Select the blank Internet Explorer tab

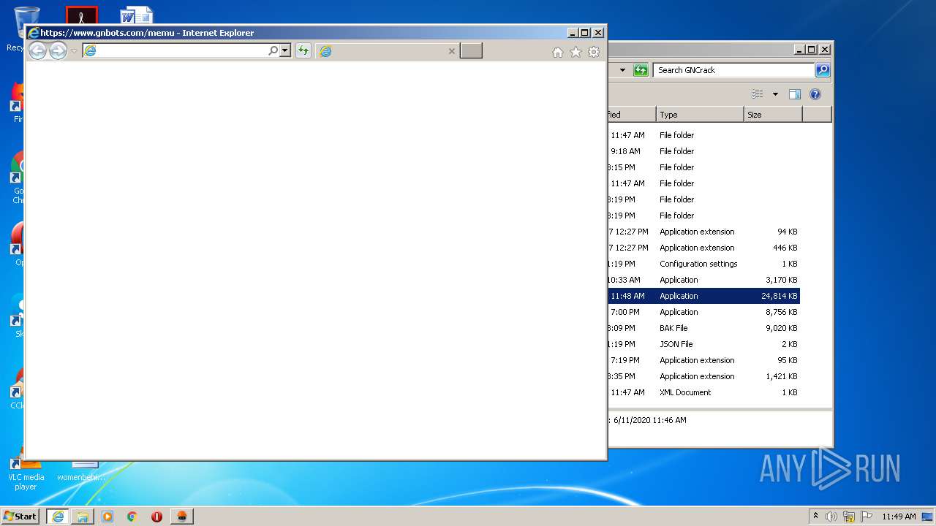(388, 50)
